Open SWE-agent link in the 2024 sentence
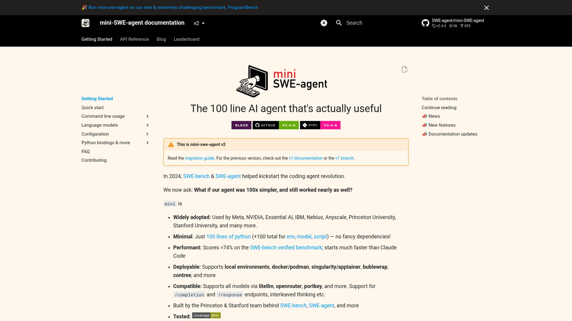This screenshot has width=572, height=321. [228, 176]
